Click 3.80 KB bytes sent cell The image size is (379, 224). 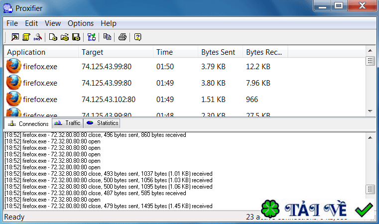(x=213, y=83)
